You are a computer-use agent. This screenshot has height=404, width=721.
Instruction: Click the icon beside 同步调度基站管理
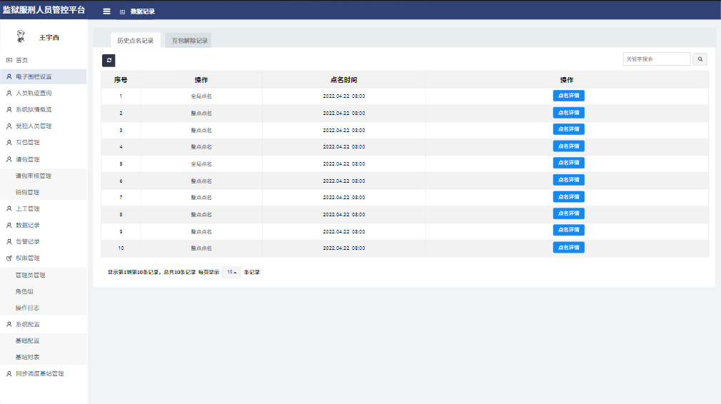[x=9, y=373]
